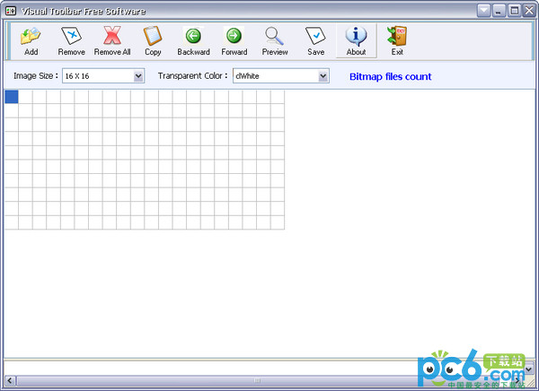This screenshot has height=391, width=539.
Task: Minimize the Visual Toolbar window
Action: coord(499,11)
